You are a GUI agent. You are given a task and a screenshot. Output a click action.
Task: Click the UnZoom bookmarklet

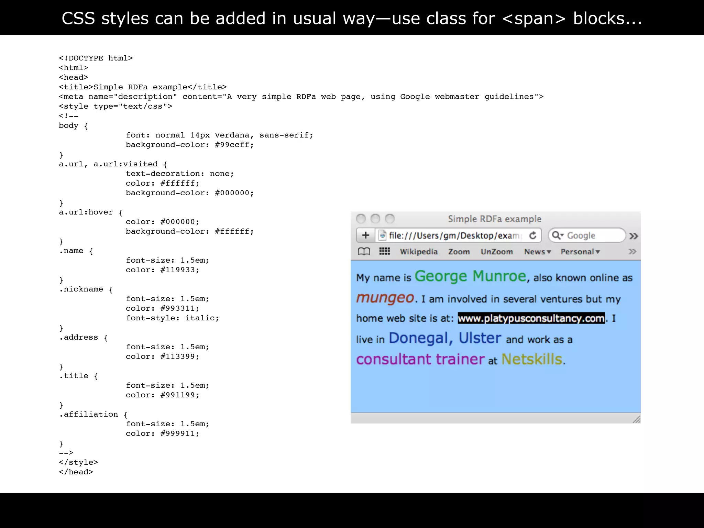[x=497, y=252]
